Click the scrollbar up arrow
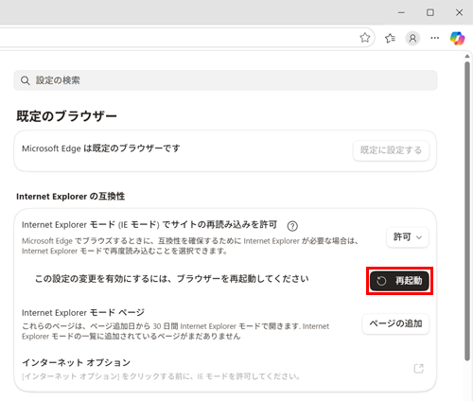473x401 pixels. [467, 56]
